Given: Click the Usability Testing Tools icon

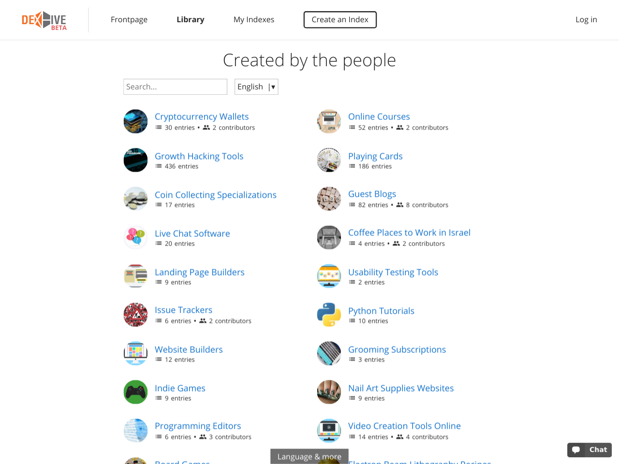Looking at the screenshot, I should 329,276.
